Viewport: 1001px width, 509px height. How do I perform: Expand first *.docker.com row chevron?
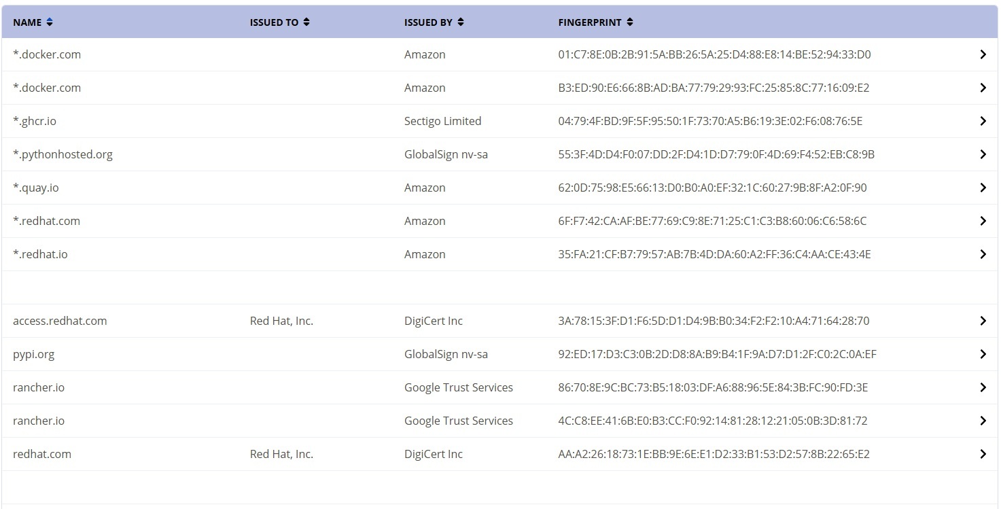983,54
